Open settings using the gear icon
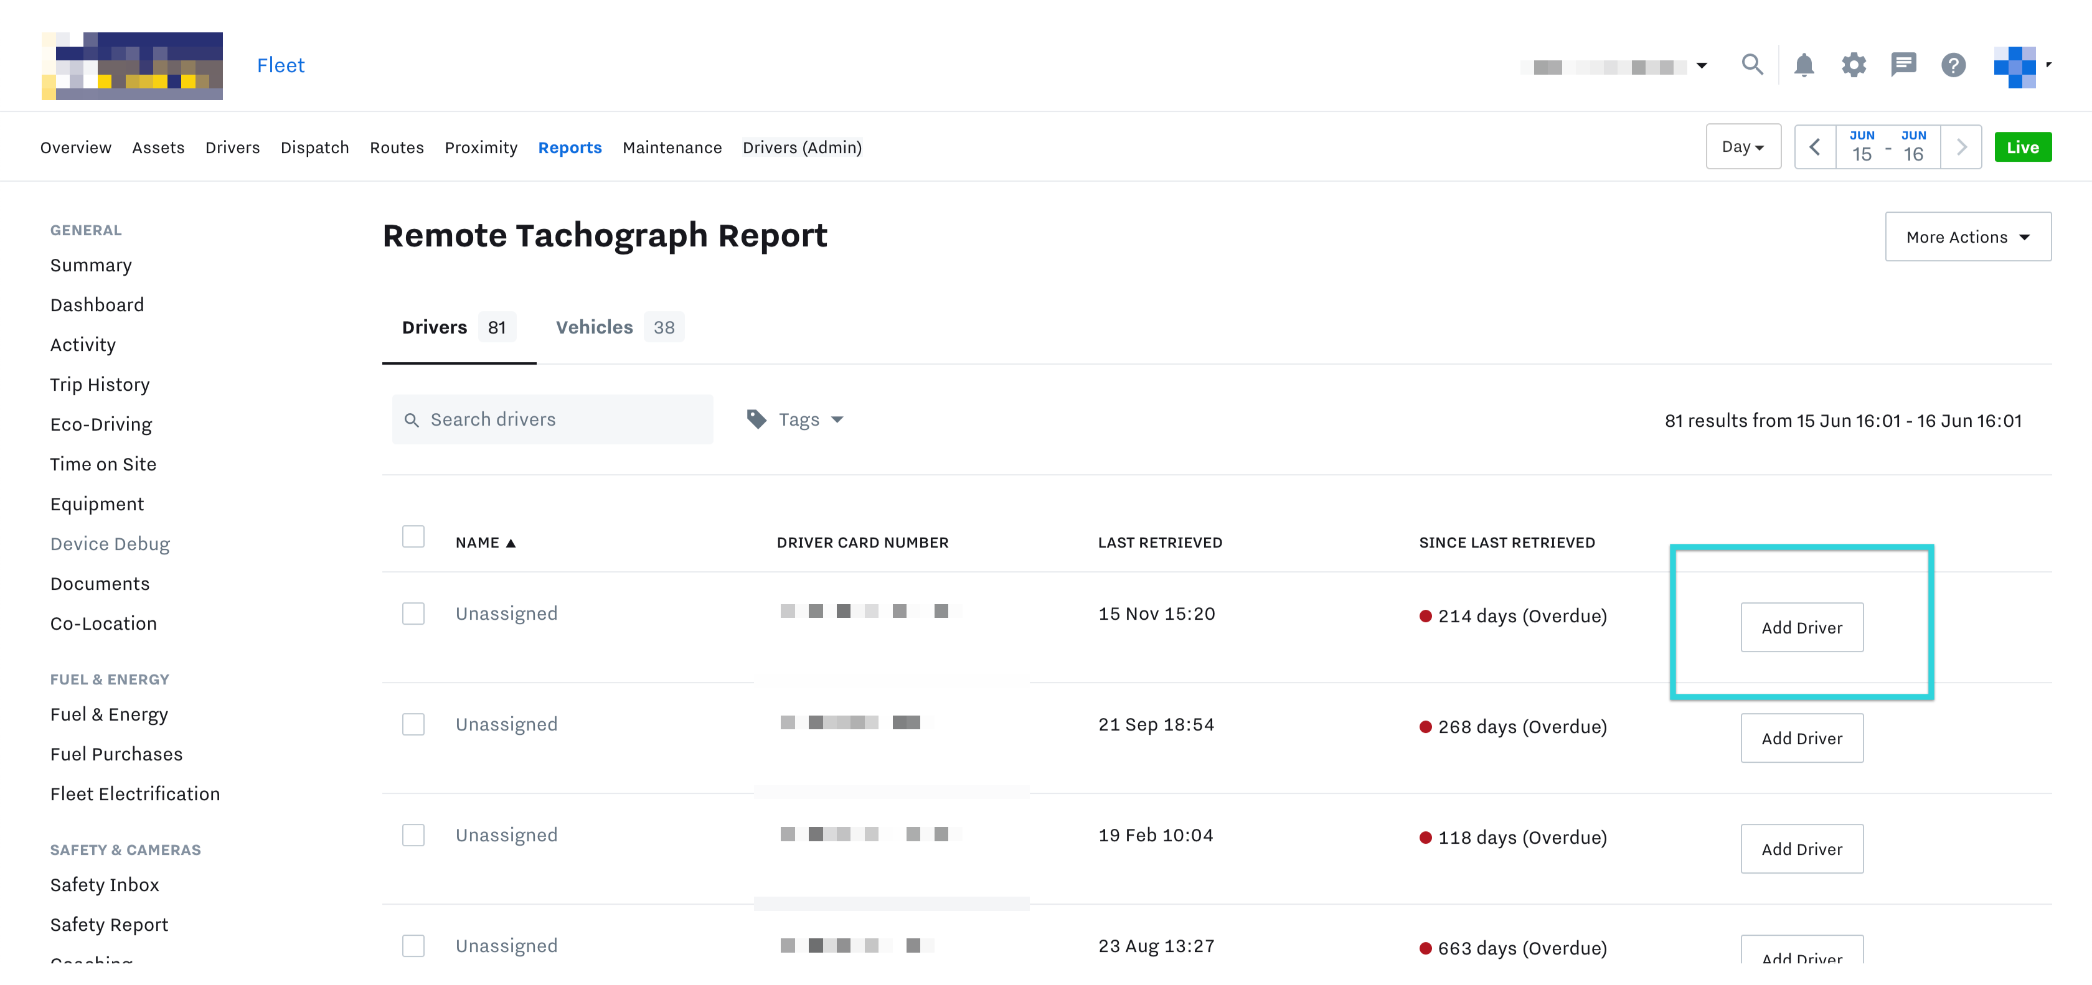The width and height of the screenshot is (2092, 985). (1854, 65)
